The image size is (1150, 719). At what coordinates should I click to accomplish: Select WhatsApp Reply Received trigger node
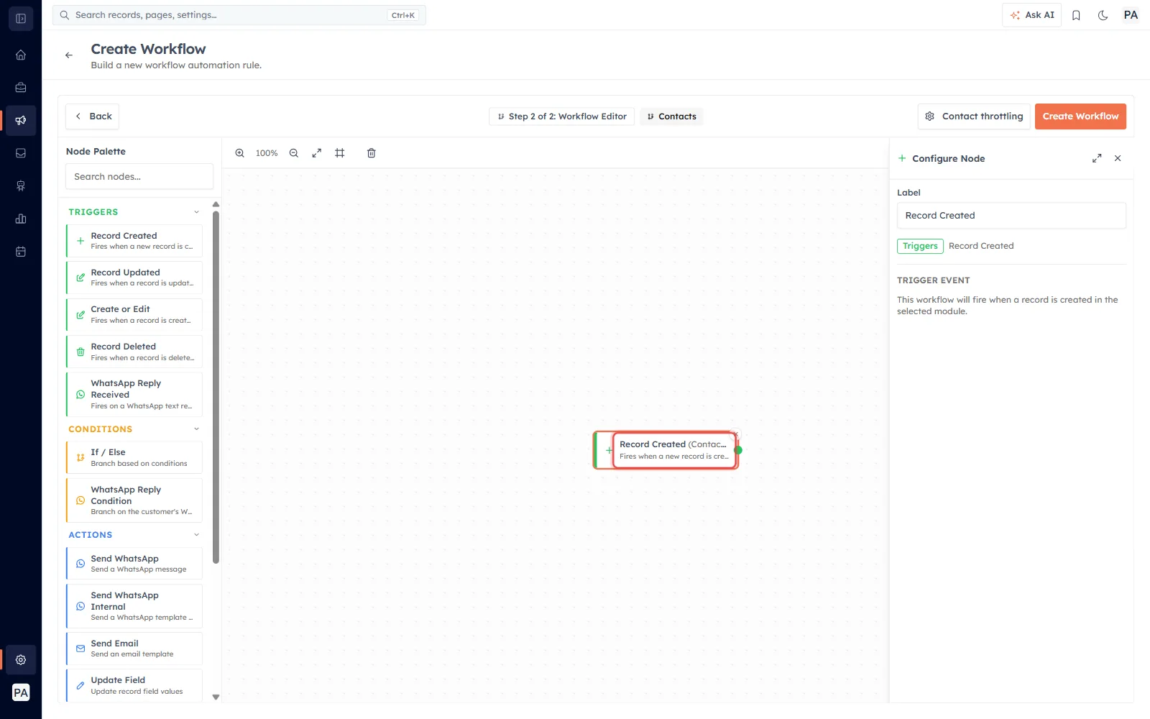click(134, 394)
